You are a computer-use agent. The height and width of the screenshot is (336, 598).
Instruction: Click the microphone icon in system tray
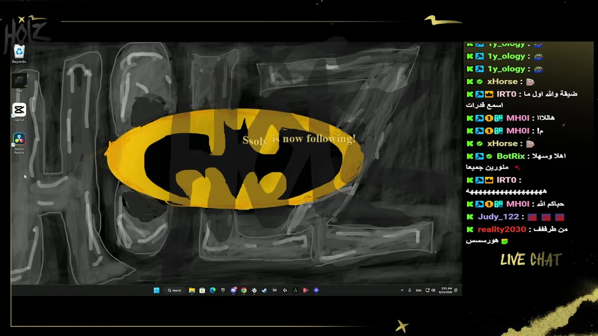coord(410,290)
